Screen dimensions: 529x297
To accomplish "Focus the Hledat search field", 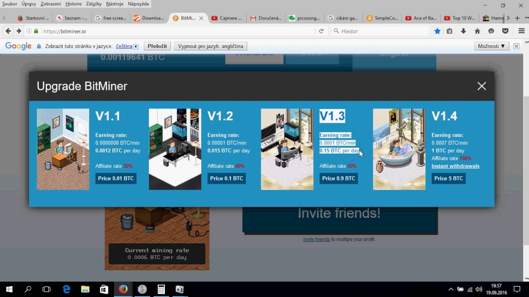I will [x=380, y=31].
